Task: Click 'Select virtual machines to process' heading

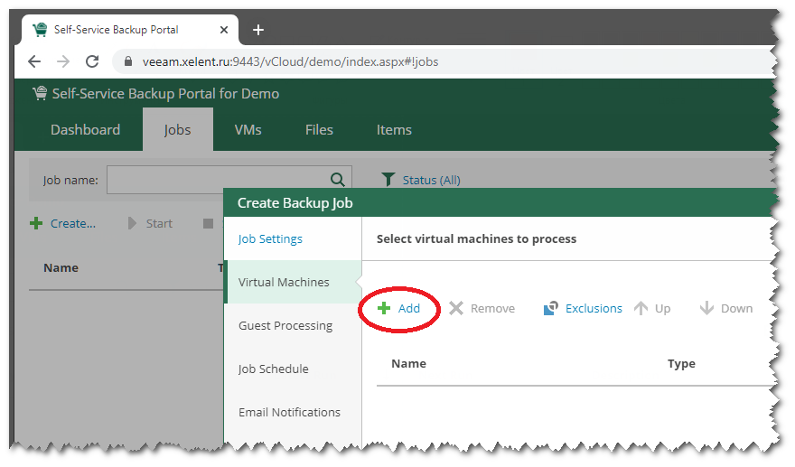Action: click(x=477, y=238)
